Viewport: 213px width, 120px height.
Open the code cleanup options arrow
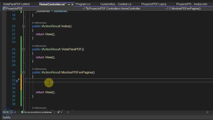click(61, 112)
